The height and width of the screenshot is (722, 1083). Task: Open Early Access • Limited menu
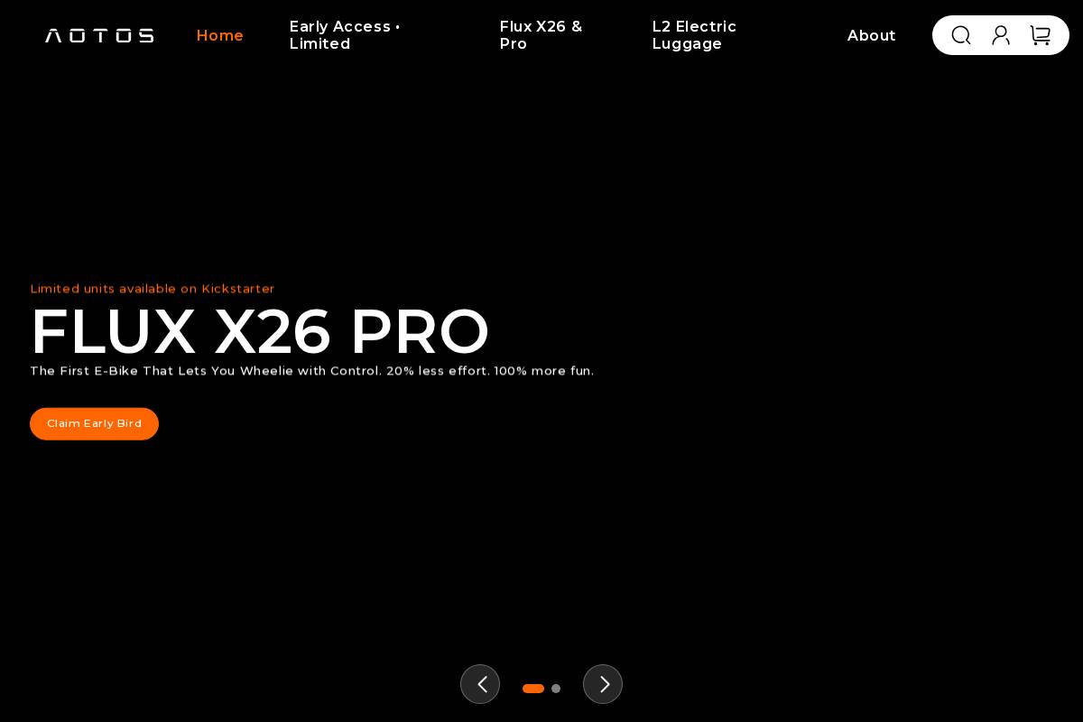(345, 35)
